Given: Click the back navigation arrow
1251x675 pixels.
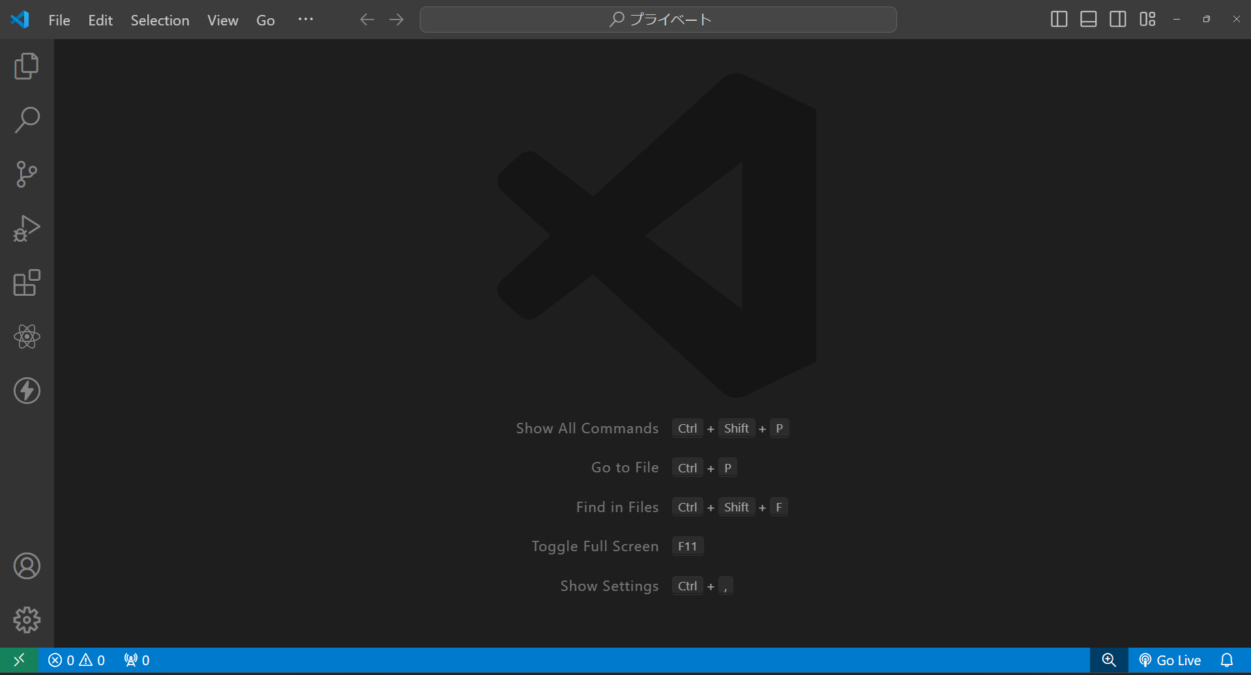Looking at the screenshot, I should 366,19.
